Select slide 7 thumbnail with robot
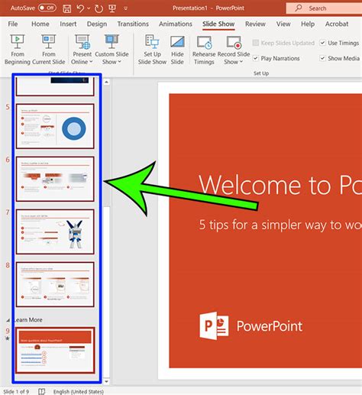Image resolution: width=362 pixels, height=395 pixels. point(55,231)
